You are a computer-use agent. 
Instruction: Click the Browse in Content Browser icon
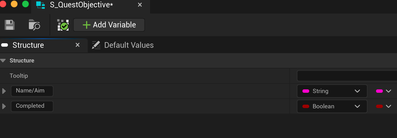tap(34, 25)
